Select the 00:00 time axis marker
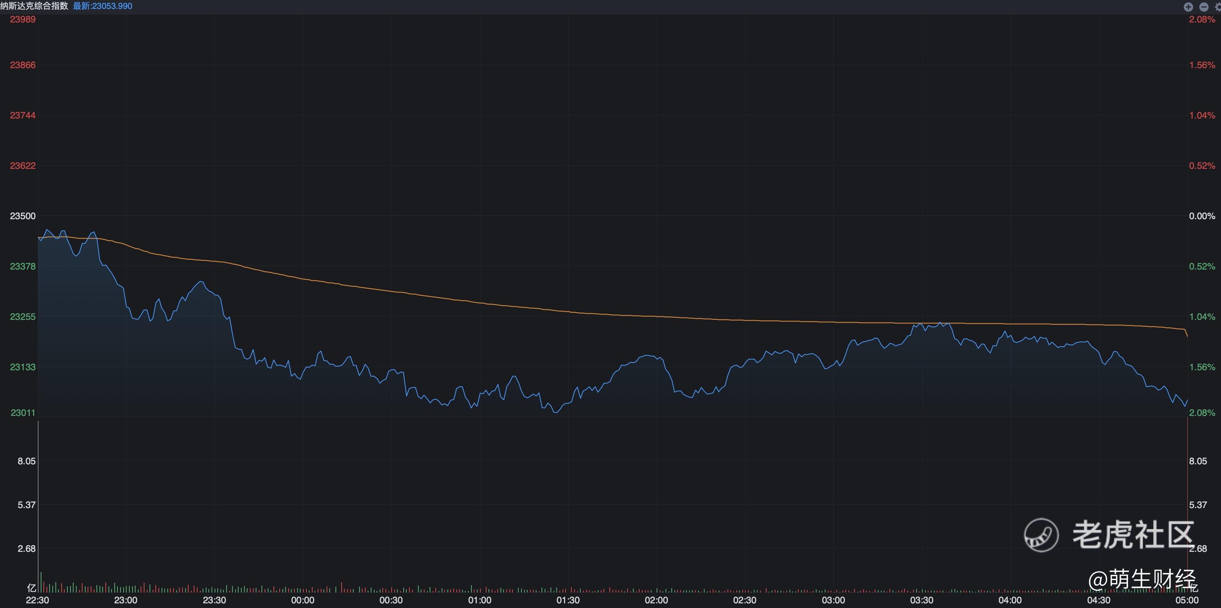 coord(303,600)
